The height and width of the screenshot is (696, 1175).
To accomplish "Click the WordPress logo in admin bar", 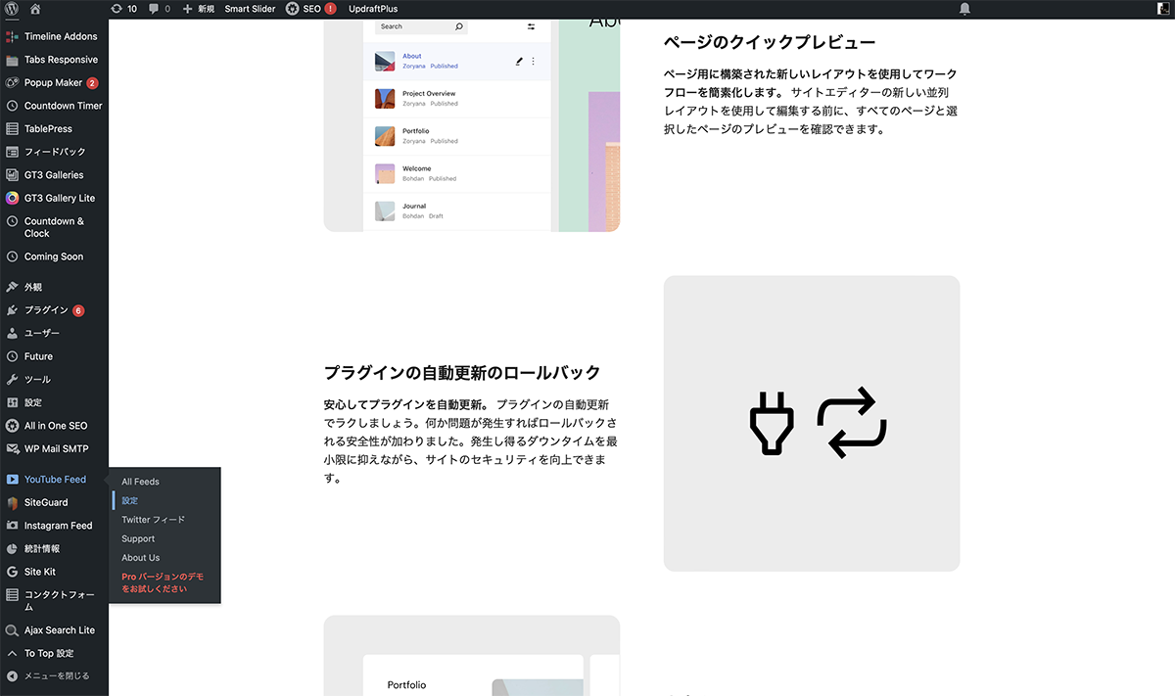I will point(12,9).
